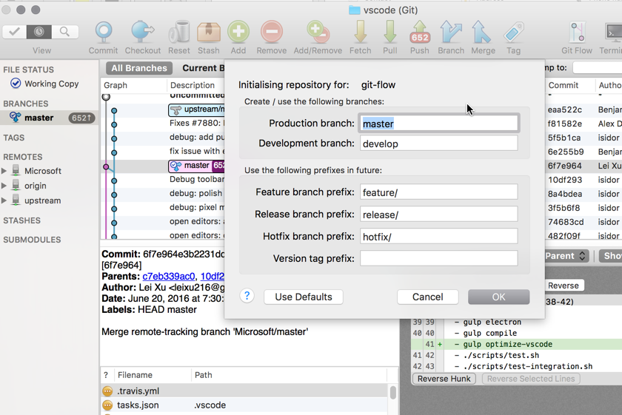Select the .travis.yml file row
The width and height of the screenshot is (622, 415).
point(244,391)
